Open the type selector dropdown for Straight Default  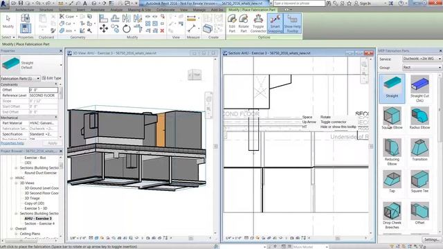pos(61,65)
